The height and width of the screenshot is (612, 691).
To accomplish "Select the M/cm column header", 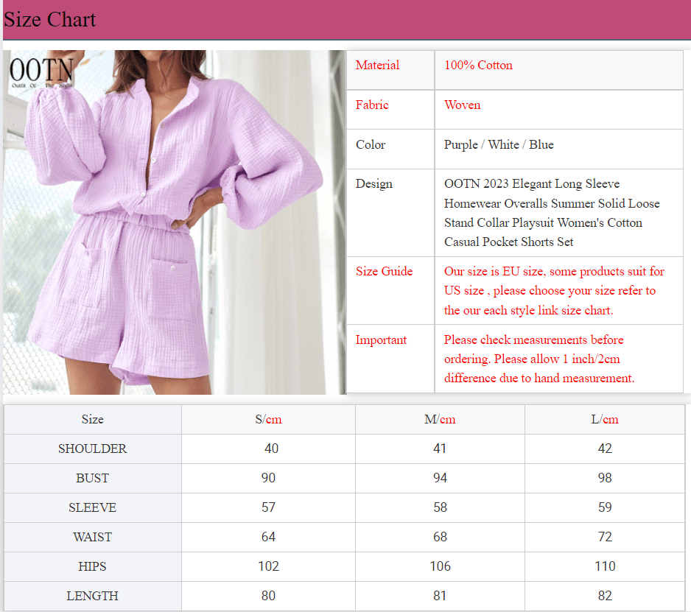I will 440,419.
